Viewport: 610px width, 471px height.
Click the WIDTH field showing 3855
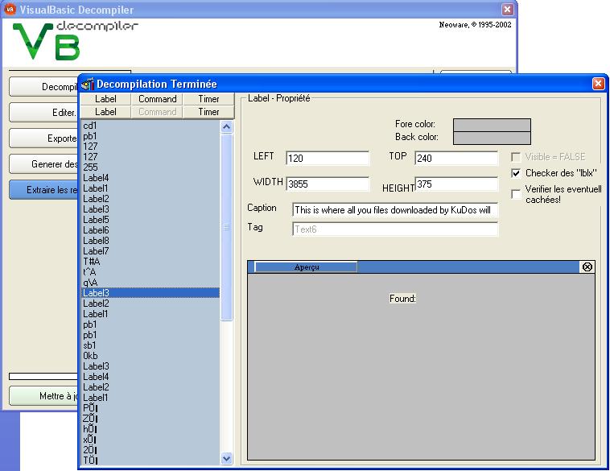327,184
